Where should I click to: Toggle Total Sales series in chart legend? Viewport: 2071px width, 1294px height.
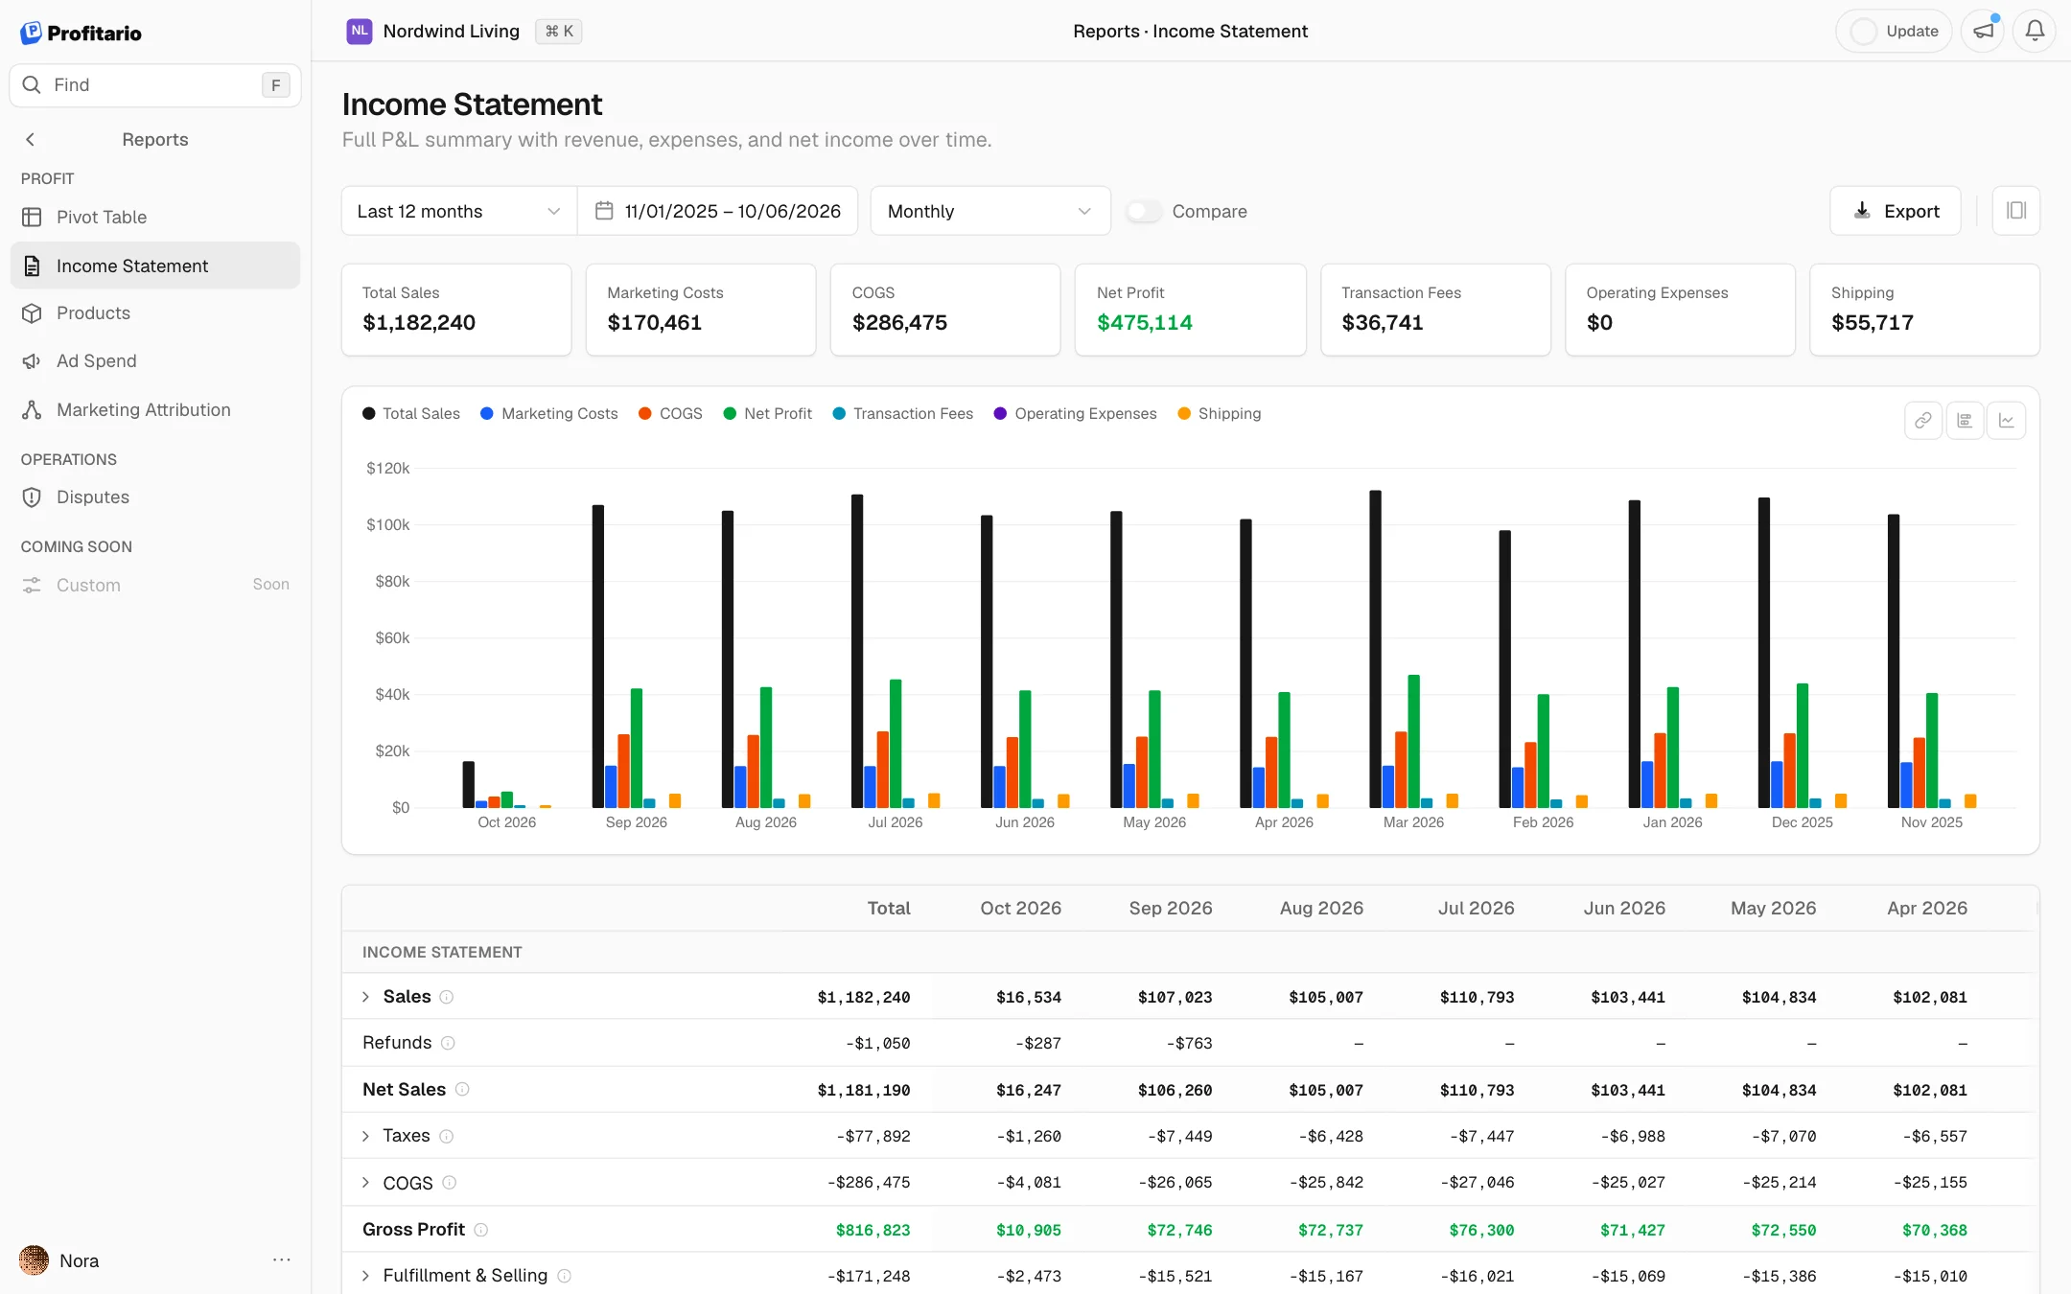(x=411, y=413)
